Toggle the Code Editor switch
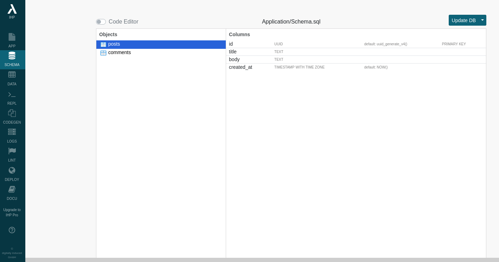Image resolution: width=499 pixels, height=262 pixels. point(101,22)
